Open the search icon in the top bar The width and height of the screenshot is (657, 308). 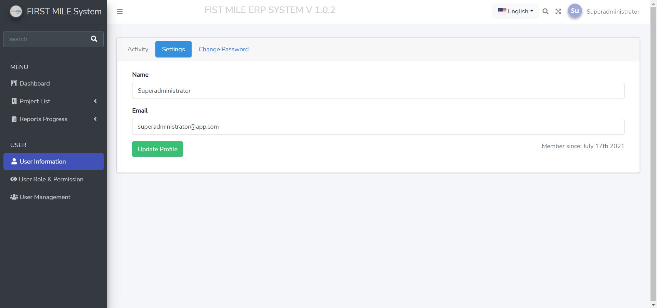click(545, 11)
